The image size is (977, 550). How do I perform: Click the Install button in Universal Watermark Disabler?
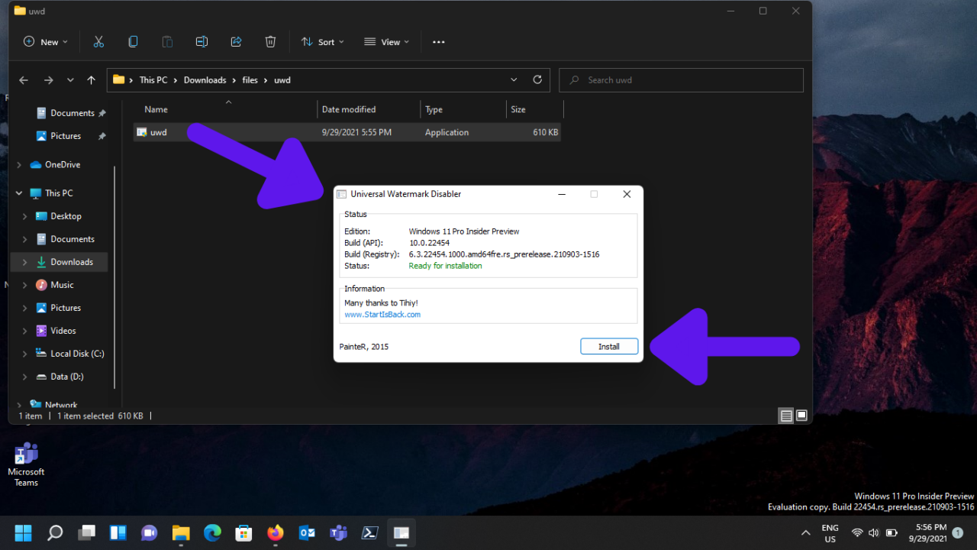click(x=609, y=346)
